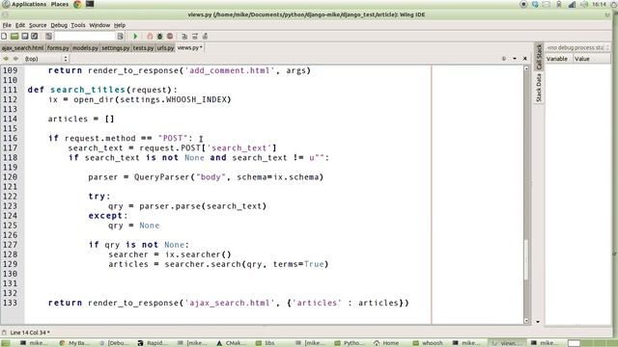
Task: Click the Save file toolbar icon
Action: 25,37
